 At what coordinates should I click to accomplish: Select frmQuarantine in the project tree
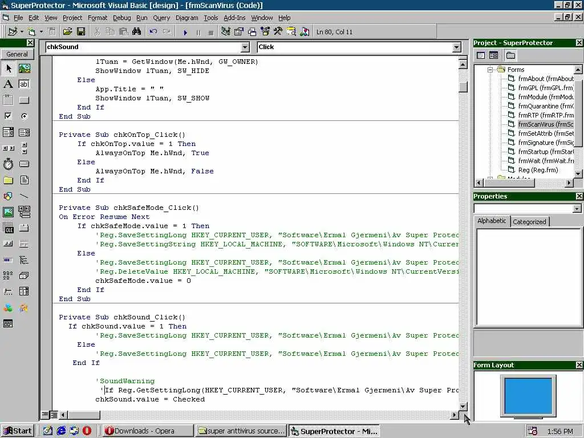point(545,106)
